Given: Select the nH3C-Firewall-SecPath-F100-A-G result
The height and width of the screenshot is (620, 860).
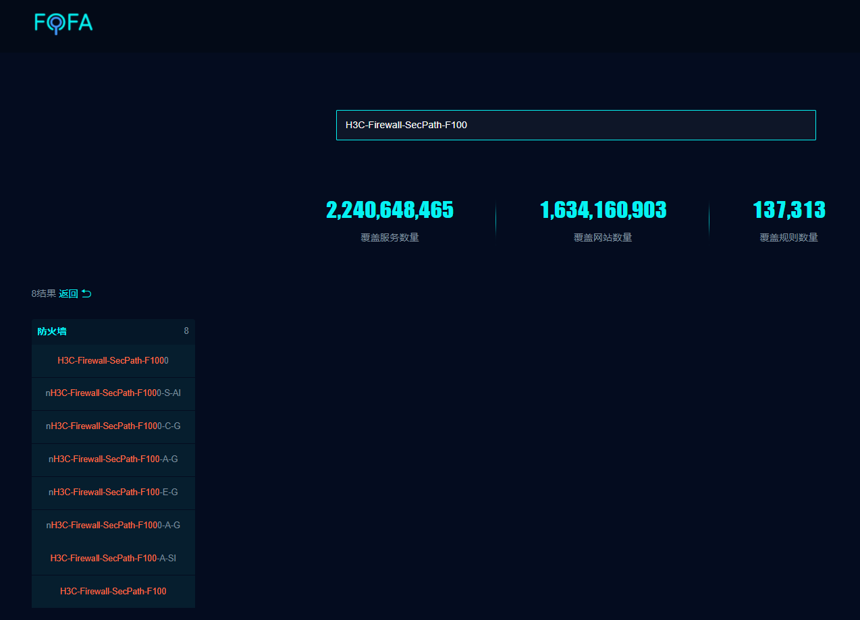Looking at the screenshot, I should pos(113,459).
